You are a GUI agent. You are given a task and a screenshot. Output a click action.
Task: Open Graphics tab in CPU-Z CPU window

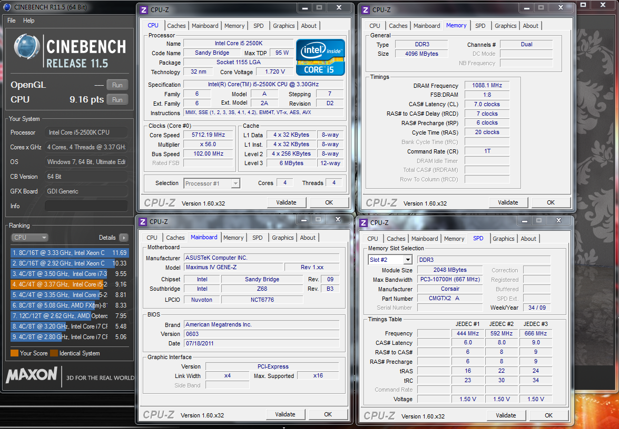pyautogui.click(x=284, y=26)
